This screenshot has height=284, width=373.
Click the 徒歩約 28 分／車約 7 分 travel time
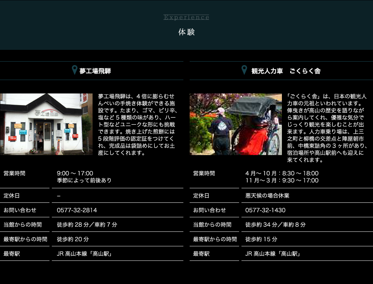click(x=87, y=225)
